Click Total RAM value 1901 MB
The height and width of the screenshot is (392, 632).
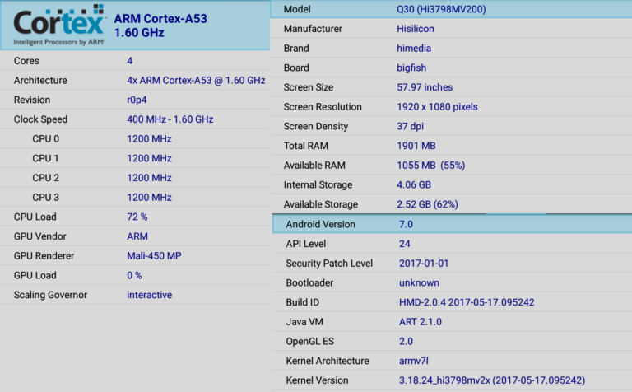(416, 146)
